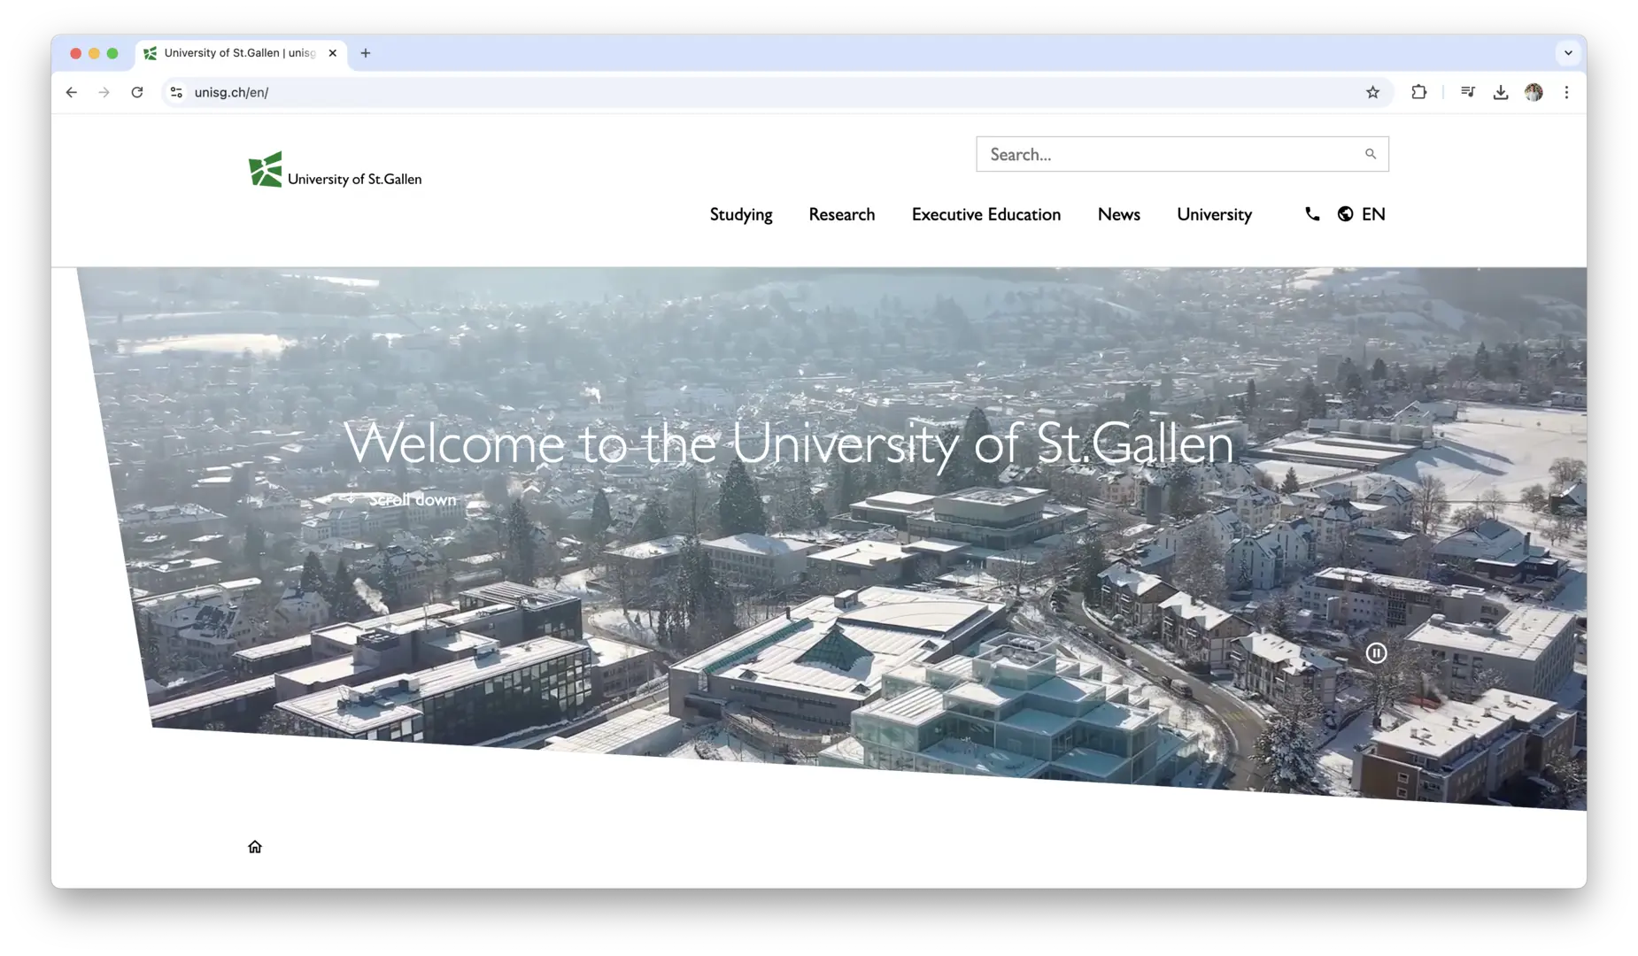Reload the current page
Viewport: 1638px width, 956px height.
tap(137, 92)
